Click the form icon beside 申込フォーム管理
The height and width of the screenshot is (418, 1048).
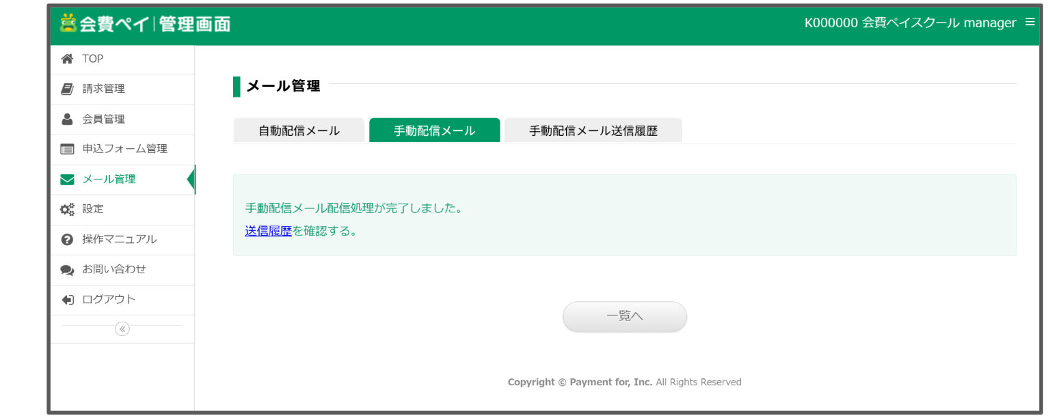[x=67, y=149]
